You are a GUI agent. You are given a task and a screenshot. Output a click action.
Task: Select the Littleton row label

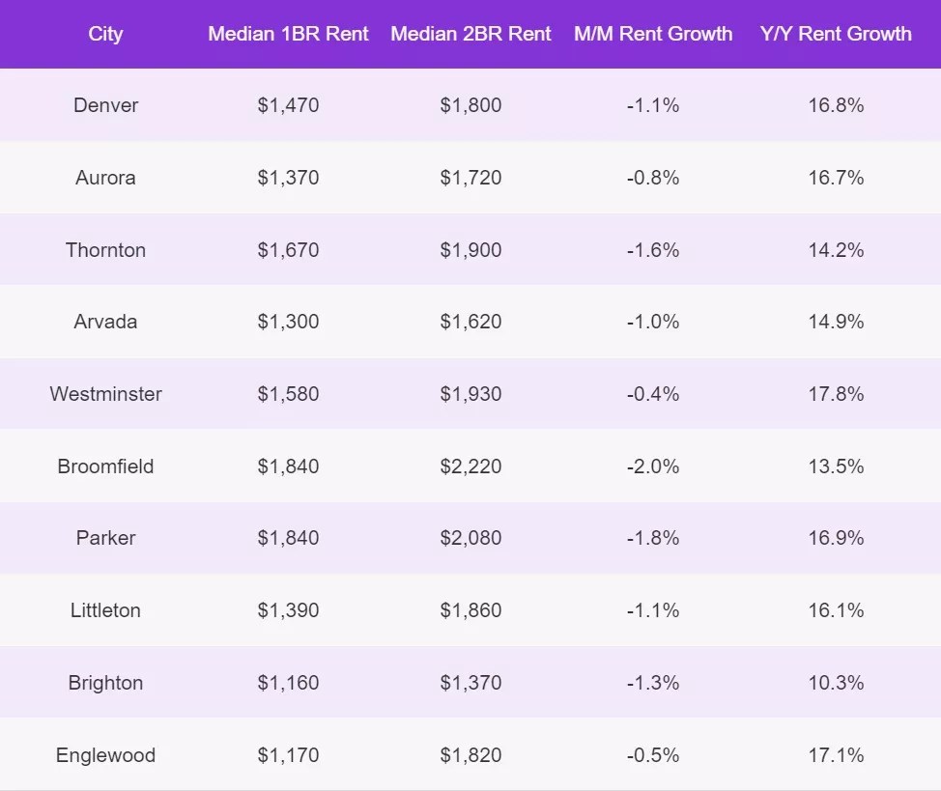(x=105, y=610)
